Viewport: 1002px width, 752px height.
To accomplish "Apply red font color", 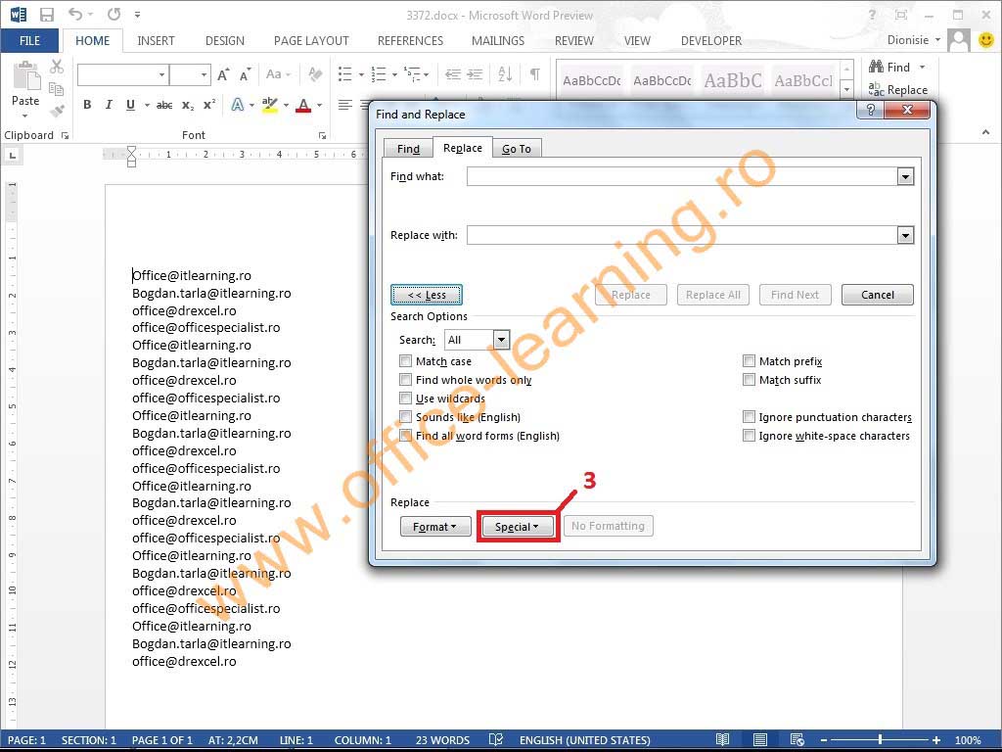I will tap(303, 105).
